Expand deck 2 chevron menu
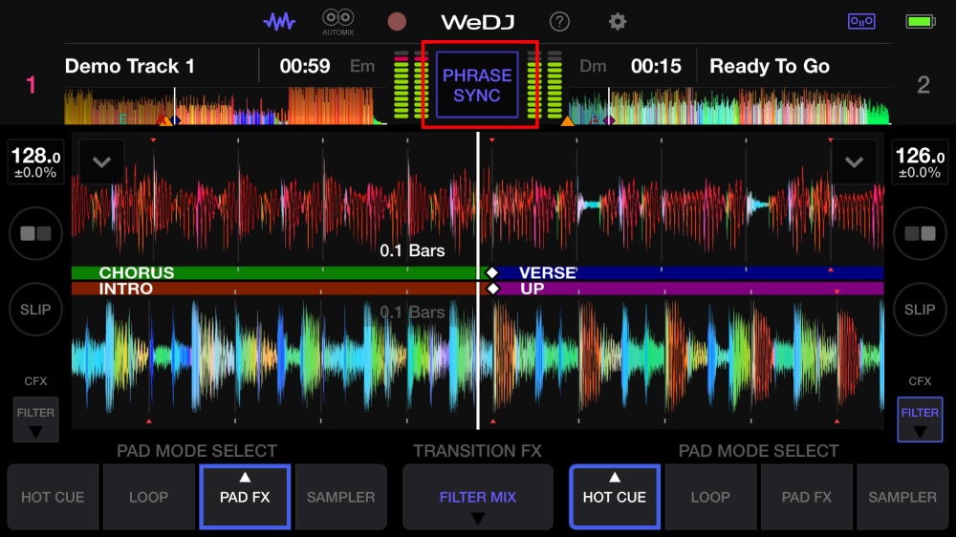This screenshot has height=537, width=956. coord(854,162)
